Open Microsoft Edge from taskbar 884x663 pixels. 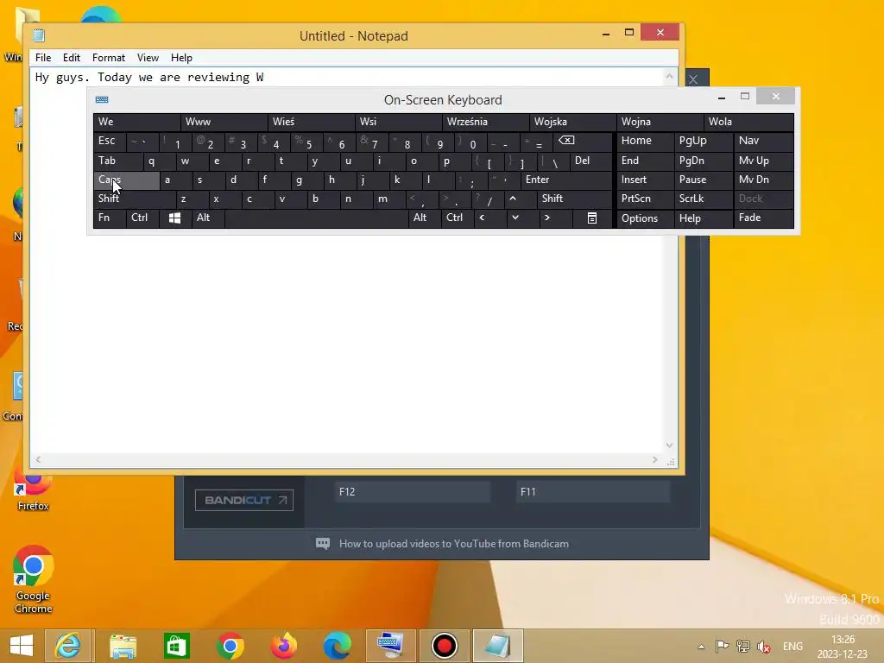click(338, 646)
